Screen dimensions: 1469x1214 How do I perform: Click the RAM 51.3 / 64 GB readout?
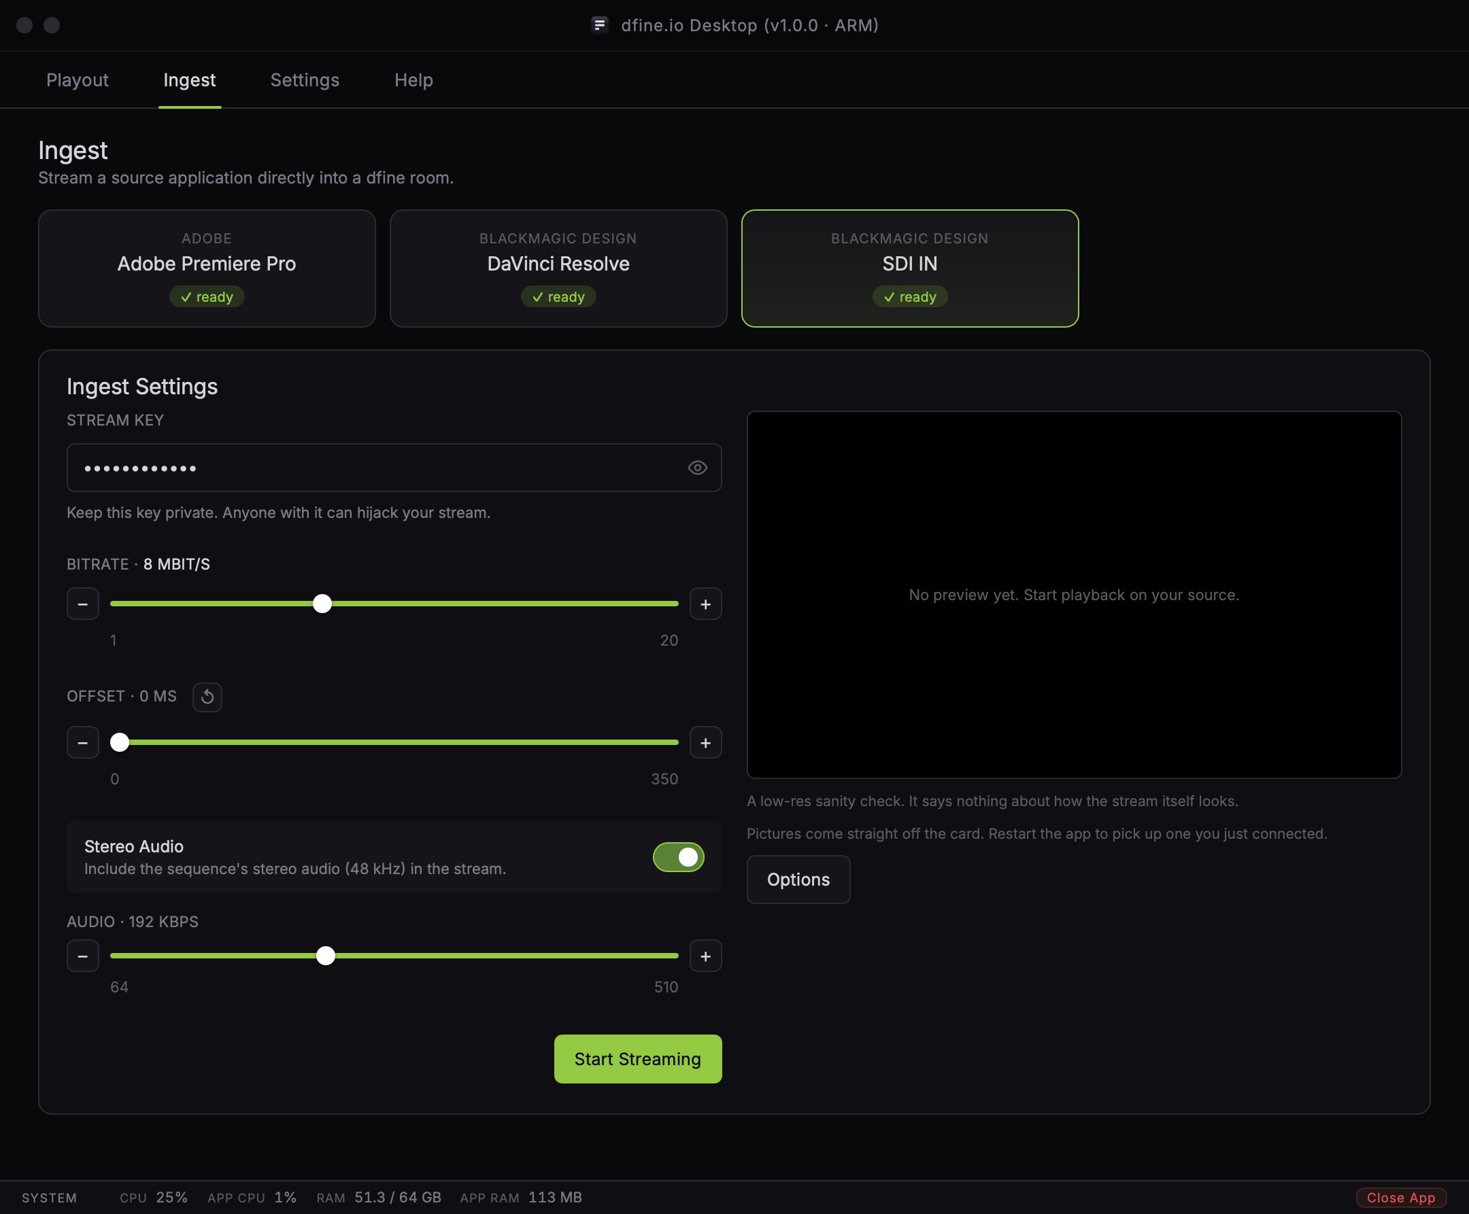coord(378,1197)
